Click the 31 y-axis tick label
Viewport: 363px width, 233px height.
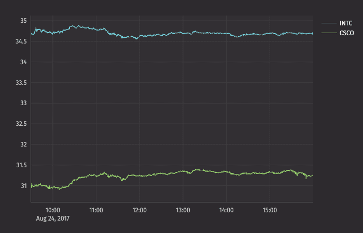(x=23, y=185)
